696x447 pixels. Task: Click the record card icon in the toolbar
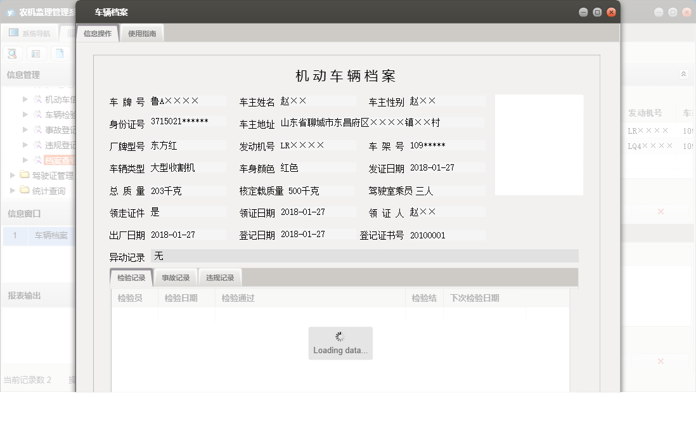pyautogui.click(x=36, y=54)
